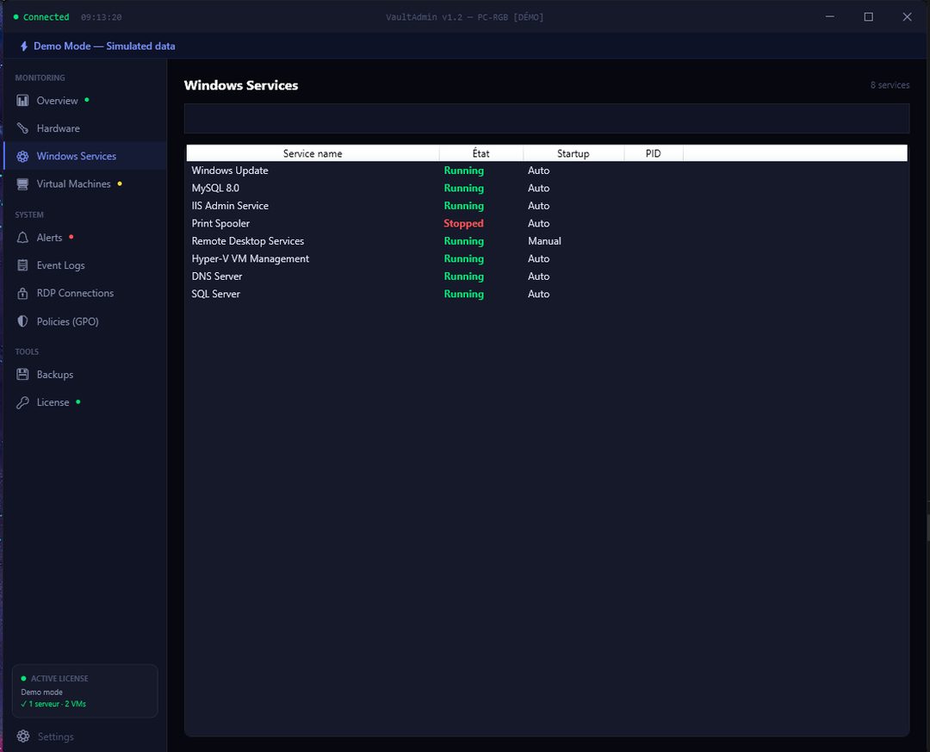Click the Virtual Machines server icon
Viewport: 930px width, 752px height.
22,184
